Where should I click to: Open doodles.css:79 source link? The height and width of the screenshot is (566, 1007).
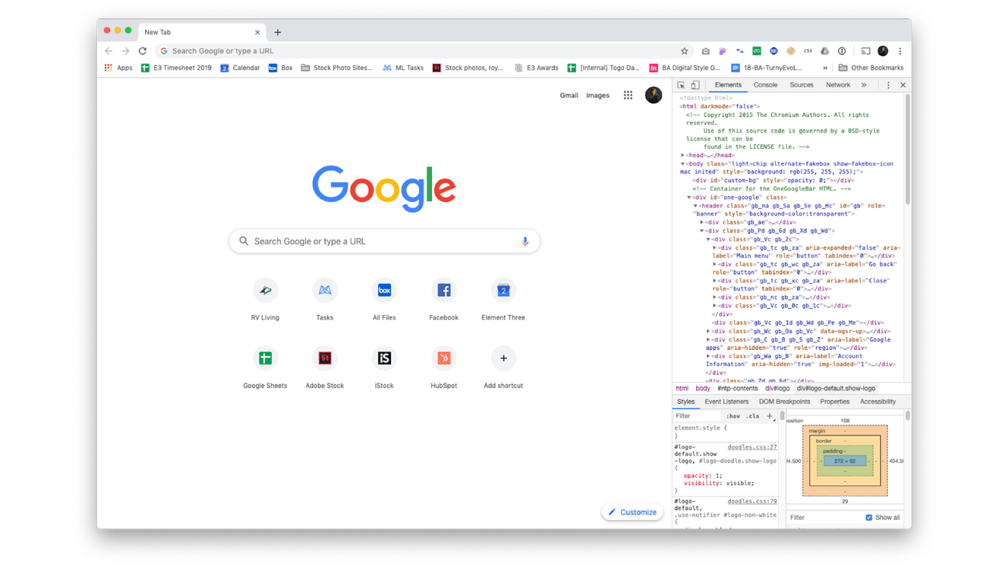(x=752, y=501)
